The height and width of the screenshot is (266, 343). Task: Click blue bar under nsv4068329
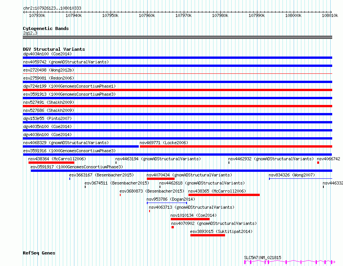click(81, 146)
